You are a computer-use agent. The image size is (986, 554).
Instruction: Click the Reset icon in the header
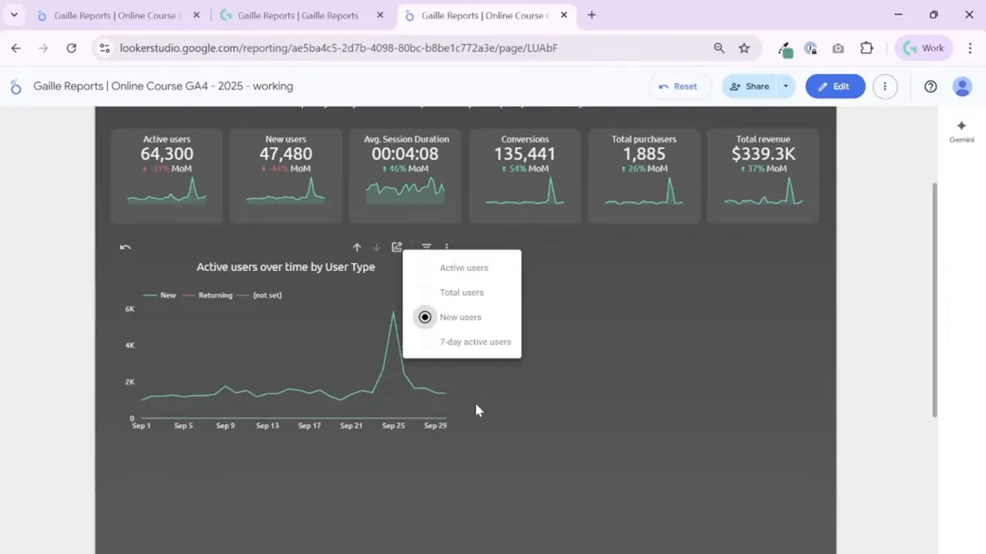(x=678, y=86)
